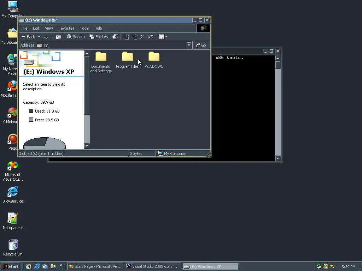Click the Go button beside the address bar

pyautogui.click(x=201, y=45)
